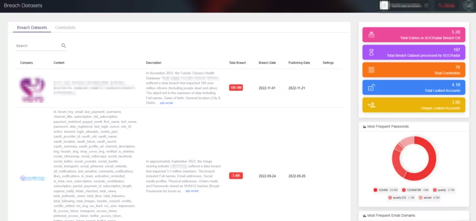Click publishing date 2022-11-21
This screenshot has width=476, height=221.
(x=297, y=88)
